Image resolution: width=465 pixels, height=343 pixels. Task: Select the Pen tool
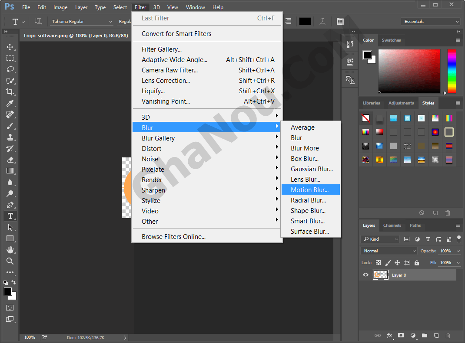coord(10,205)
